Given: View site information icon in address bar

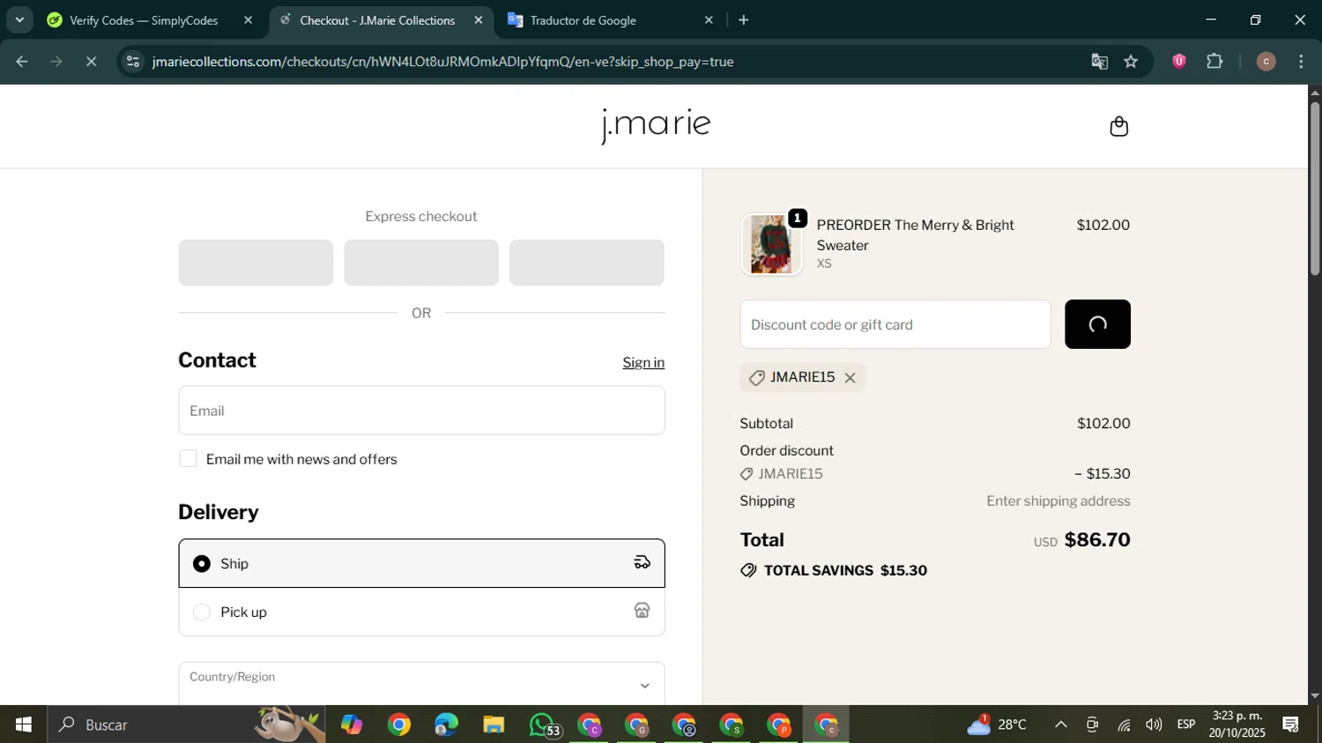Looking at the screenshot, I should click(133, 62).
